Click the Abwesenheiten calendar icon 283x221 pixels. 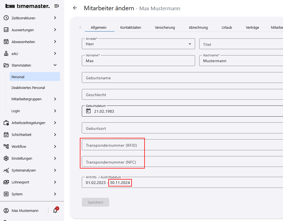[x=6, y=41]
